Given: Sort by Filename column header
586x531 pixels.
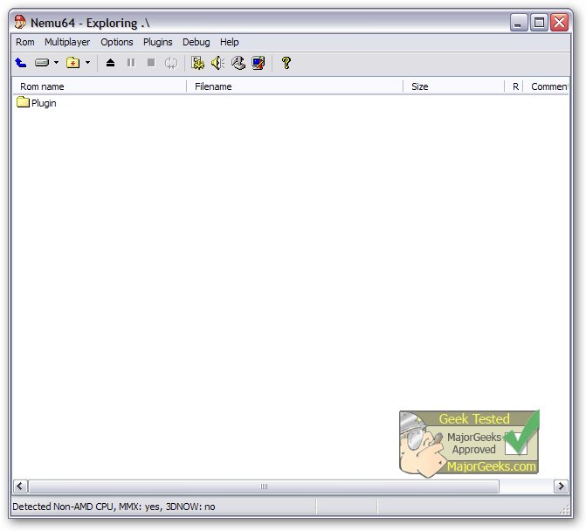Looking at the screenshot, I should pyautogui.click(x=294, y=86).
